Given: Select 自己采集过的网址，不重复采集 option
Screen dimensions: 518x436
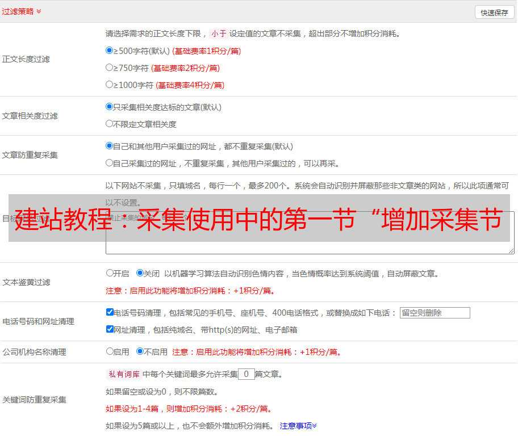Looking at the screenshot, I should tap(110, 163).
